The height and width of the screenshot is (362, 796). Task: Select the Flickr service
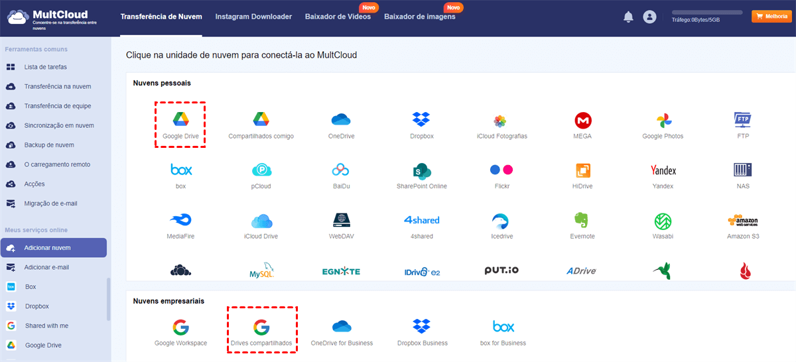pos(501,170)
